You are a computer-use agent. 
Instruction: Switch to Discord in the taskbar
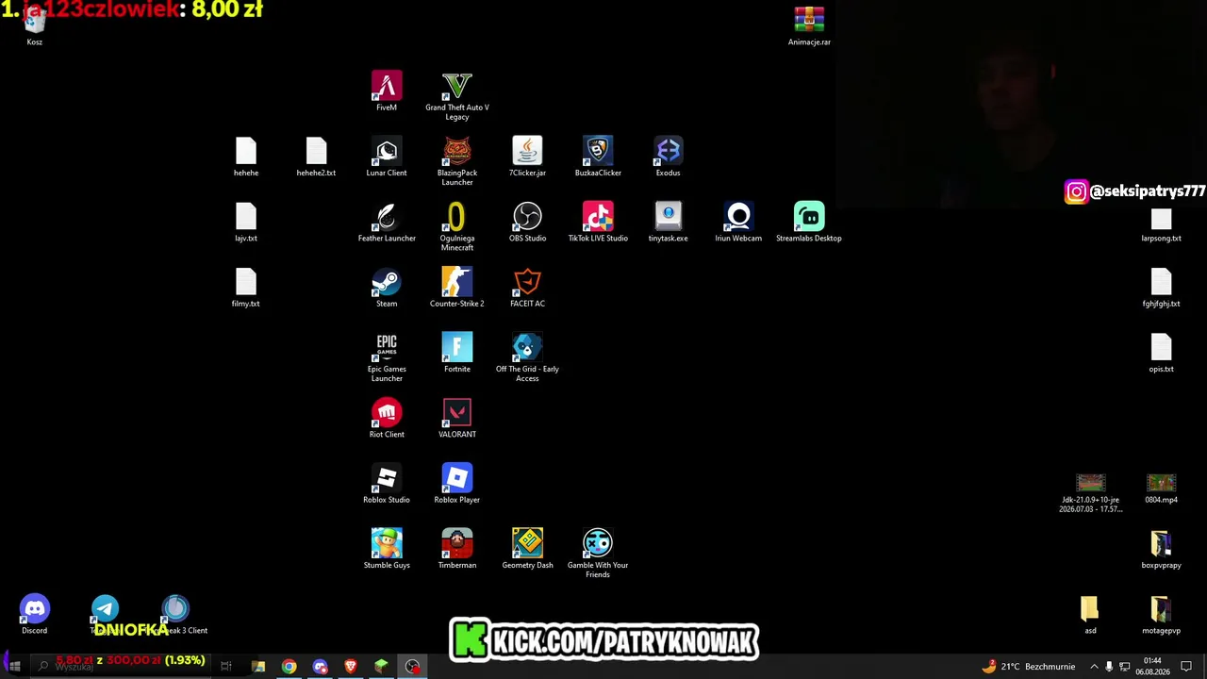(x=320, y=666)
